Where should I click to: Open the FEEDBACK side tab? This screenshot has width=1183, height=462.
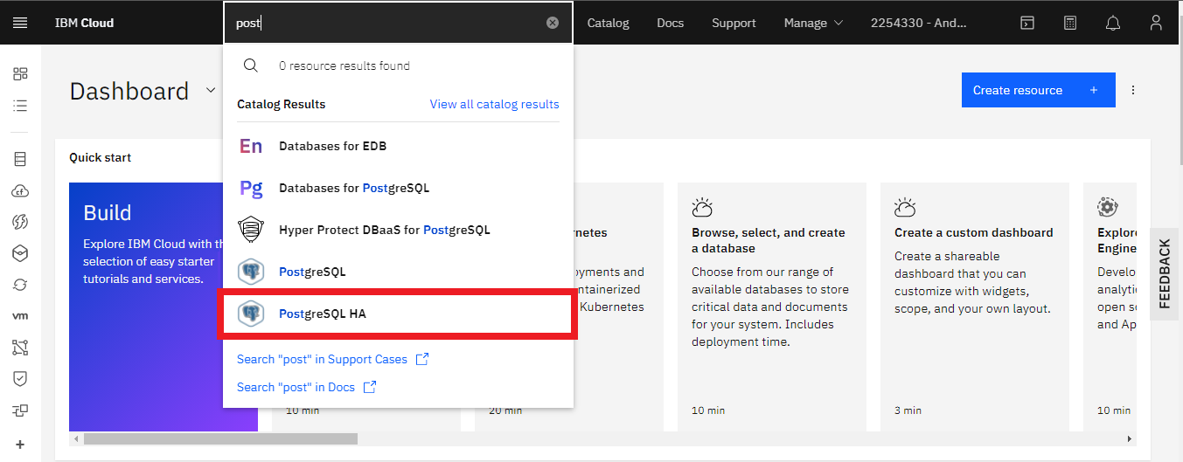pos(1165,272)
